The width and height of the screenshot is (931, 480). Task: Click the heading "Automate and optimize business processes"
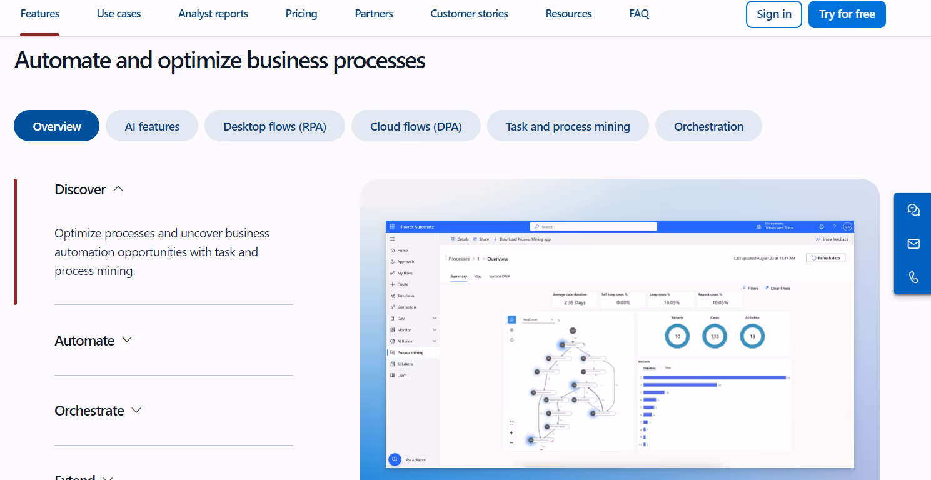point(220,61)
